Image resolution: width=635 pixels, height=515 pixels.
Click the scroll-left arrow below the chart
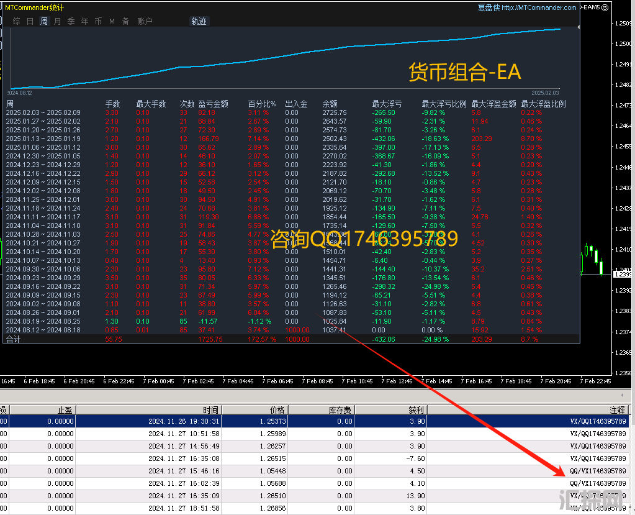point(623,395)
